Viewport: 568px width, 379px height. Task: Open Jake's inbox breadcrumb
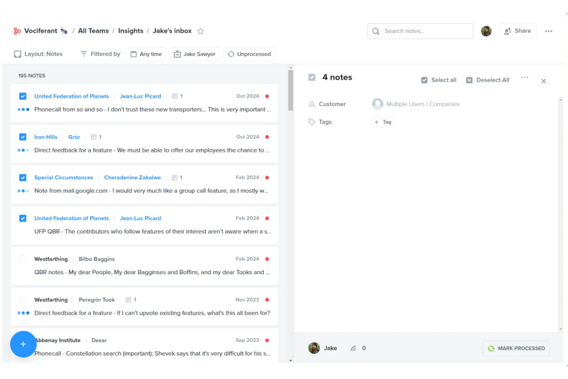172,31
